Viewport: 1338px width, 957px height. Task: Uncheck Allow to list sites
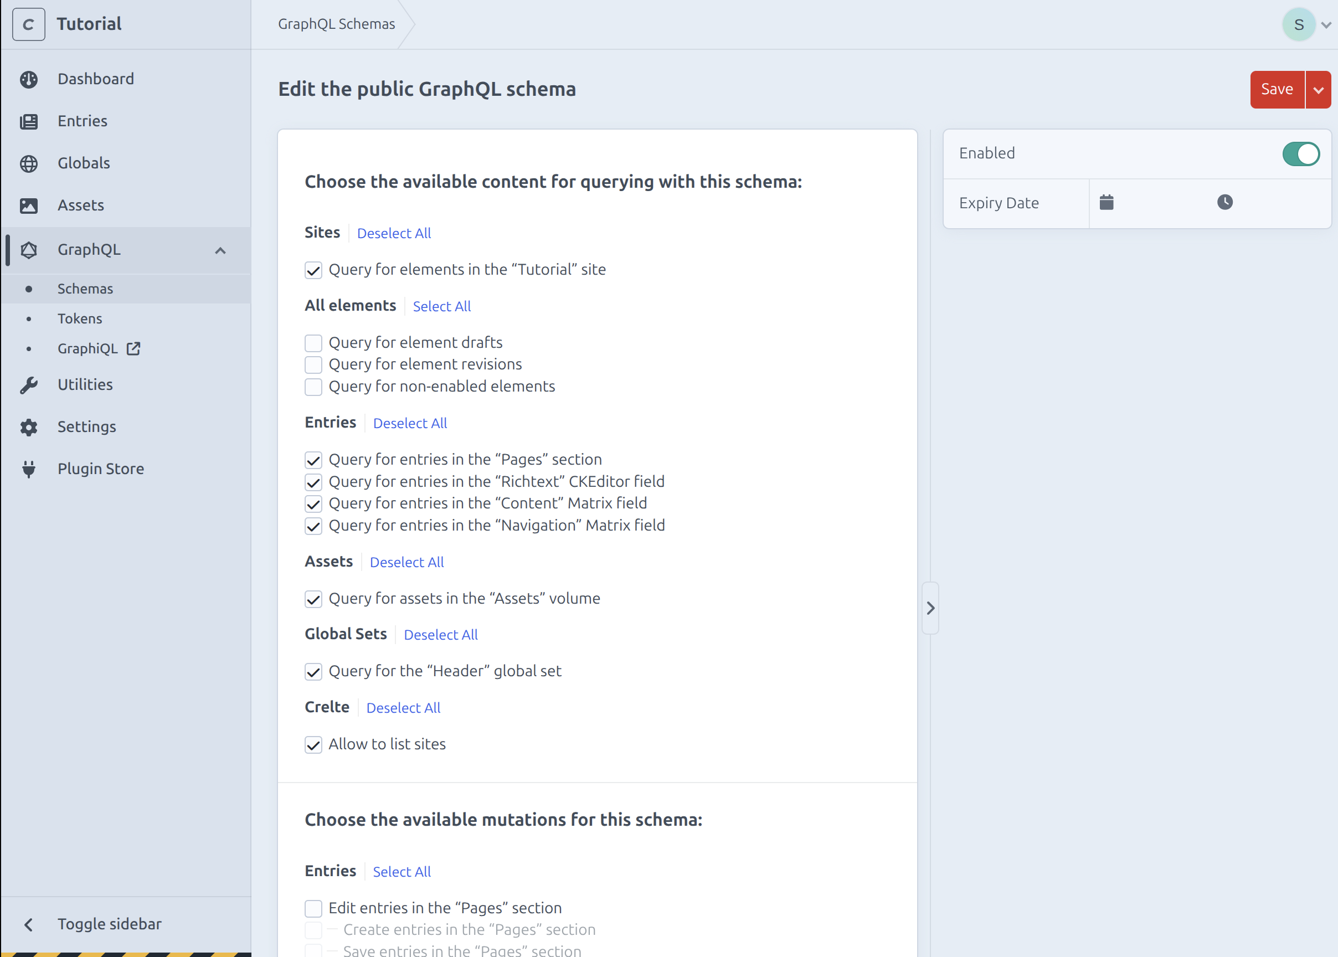point(313,745)
